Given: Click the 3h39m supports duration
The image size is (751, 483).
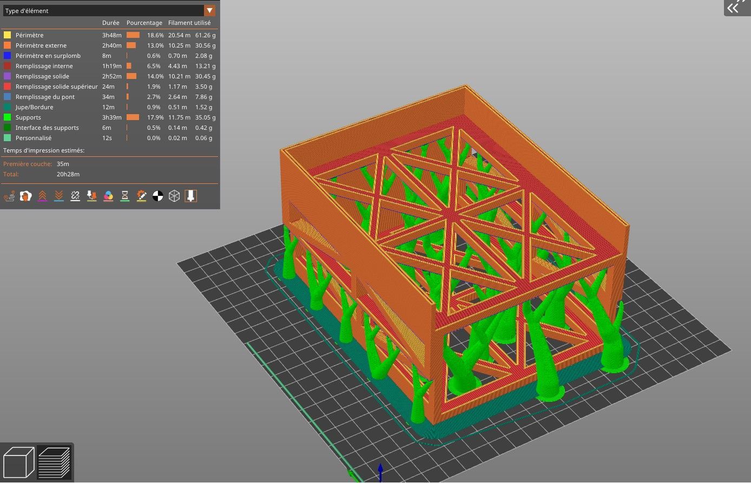Looking at the screenshot, I should tap(112, 117).
